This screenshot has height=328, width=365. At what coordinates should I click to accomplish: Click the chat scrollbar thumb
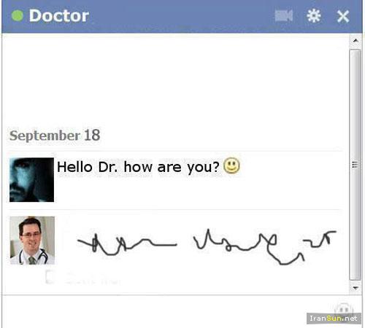[x=355, y=165]
